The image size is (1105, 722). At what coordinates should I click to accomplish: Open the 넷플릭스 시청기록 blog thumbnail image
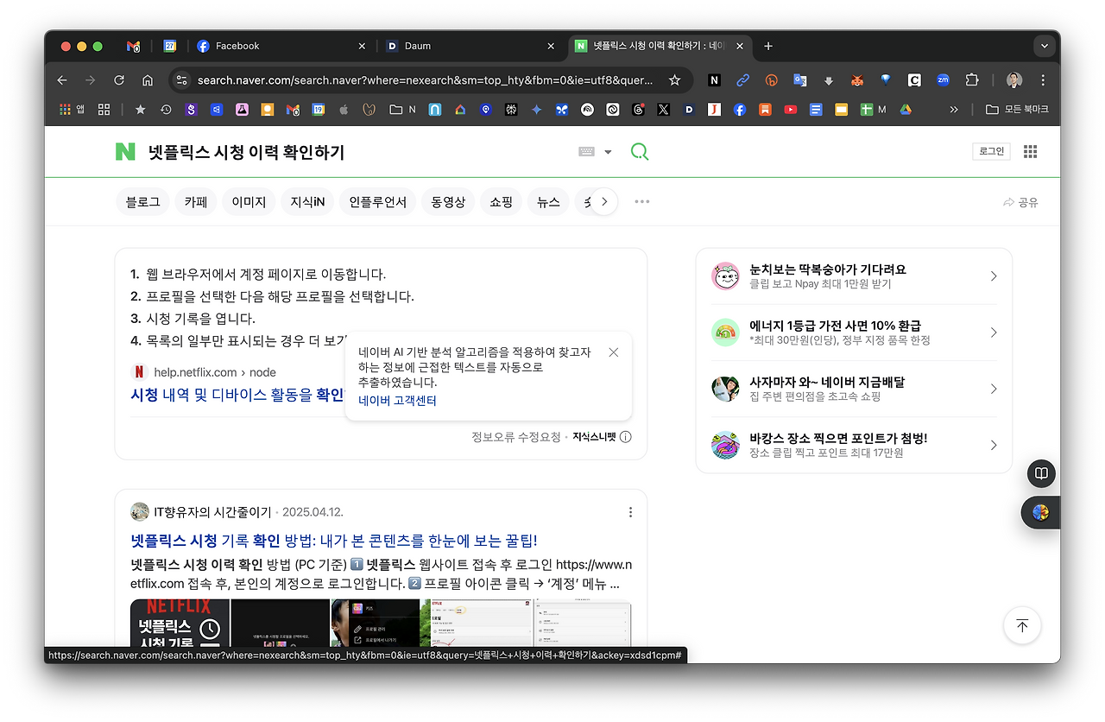[180, 623]
